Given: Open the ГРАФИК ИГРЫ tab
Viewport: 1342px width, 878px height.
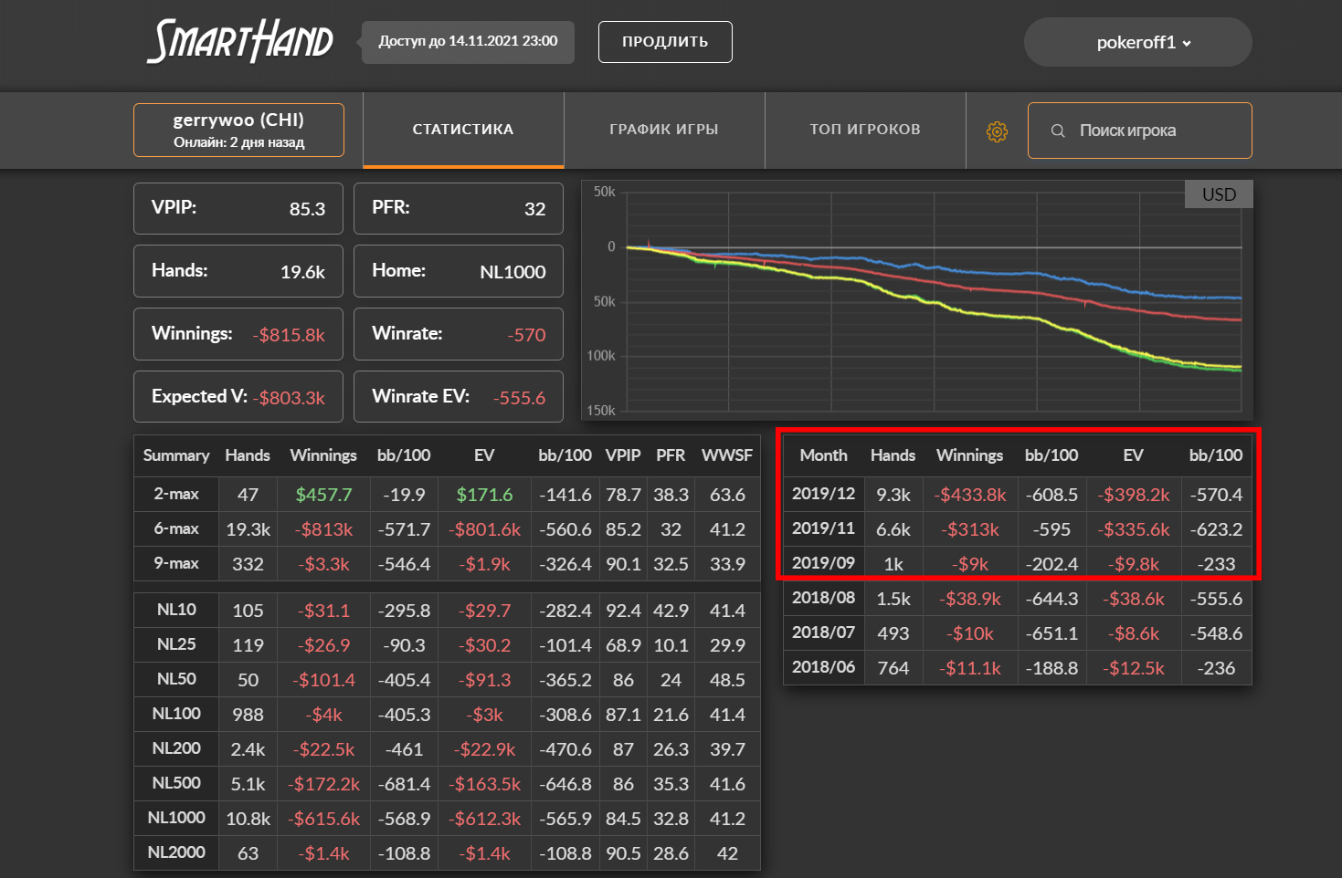Looking at the screenshot, I should pos(664,130).
